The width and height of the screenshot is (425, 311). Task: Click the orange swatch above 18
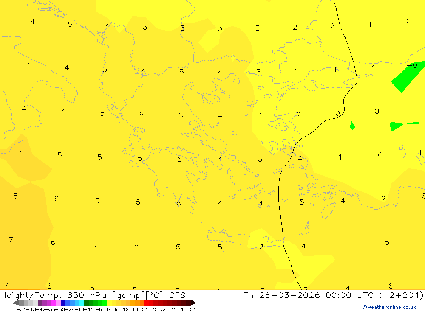[x=137, y=303]
